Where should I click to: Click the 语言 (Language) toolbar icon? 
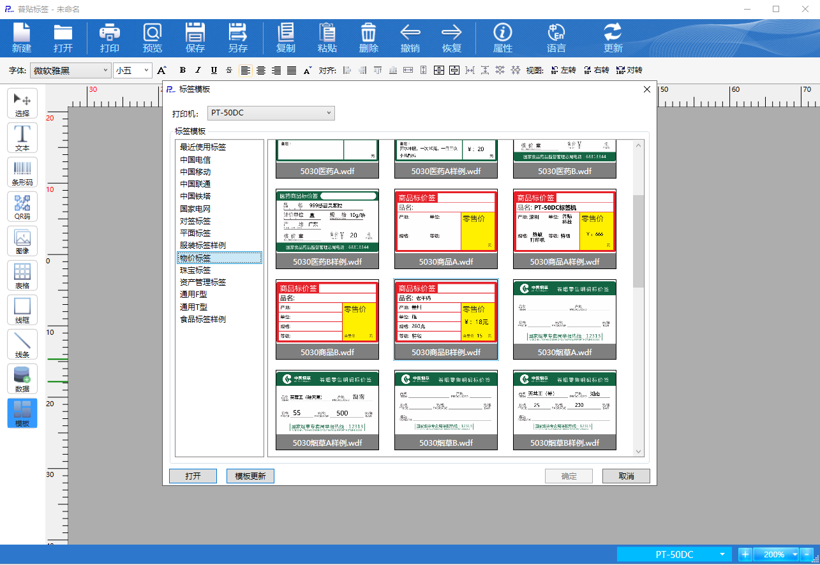click(556, 38)
